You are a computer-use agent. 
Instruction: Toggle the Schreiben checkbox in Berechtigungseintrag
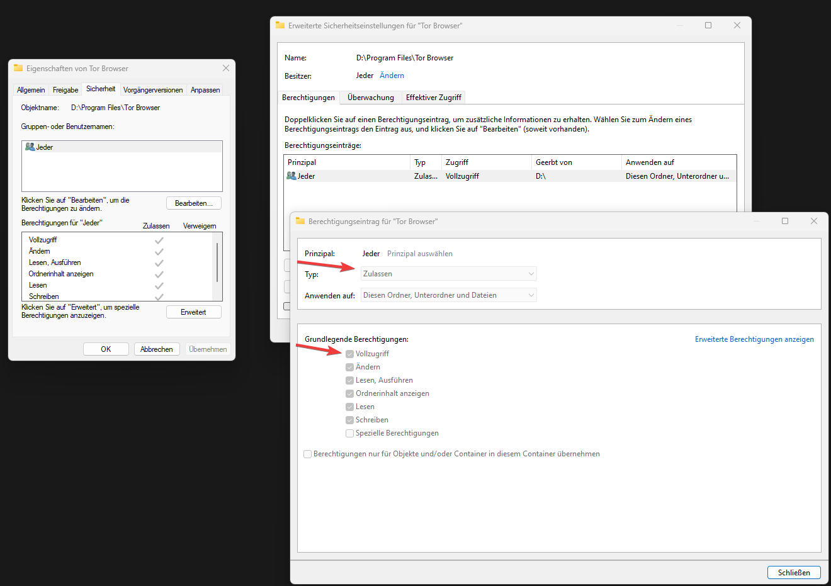(349, 420)
